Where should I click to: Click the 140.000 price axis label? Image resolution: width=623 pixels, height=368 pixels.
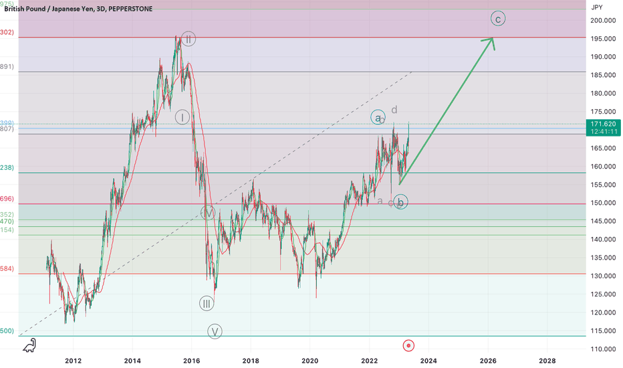(x=603, y=239)
